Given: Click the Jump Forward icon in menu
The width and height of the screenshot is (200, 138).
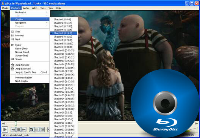Looking at the screenshot, I should [12, 65].
